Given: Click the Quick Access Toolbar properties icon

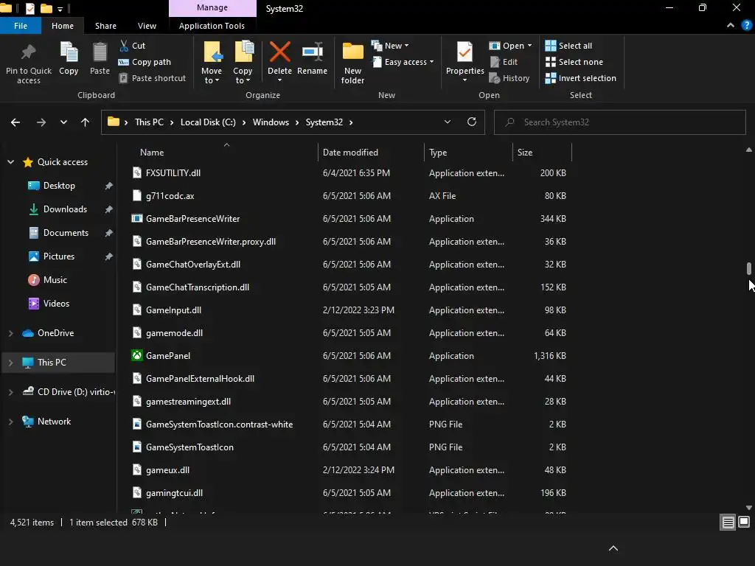Looking at the screenshot, I should click(29, 8).
